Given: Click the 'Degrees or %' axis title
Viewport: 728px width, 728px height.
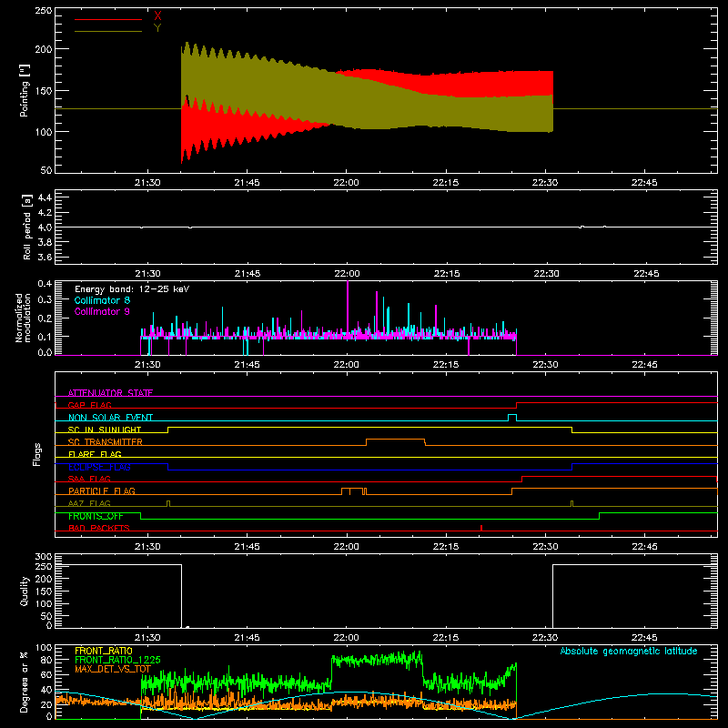Looking at the screenshot, I should point(25,682).
